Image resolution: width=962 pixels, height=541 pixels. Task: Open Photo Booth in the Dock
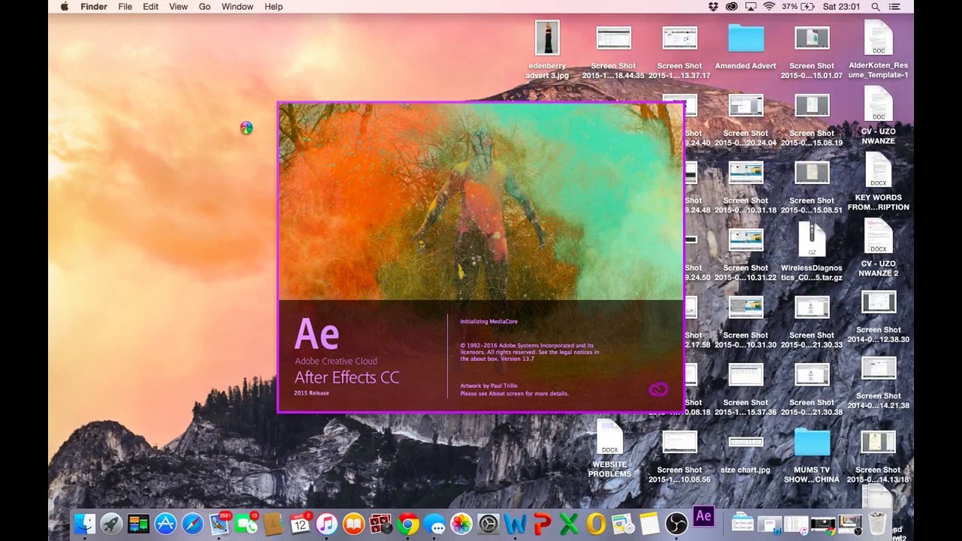pos(381,524)
